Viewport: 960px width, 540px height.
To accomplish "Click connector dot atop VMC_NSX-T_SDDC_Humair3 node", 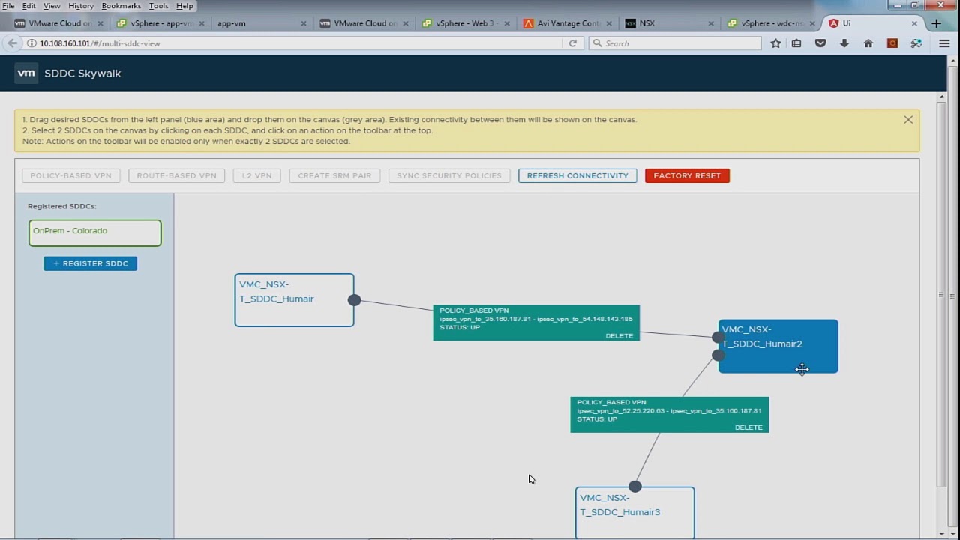I will click(635, 487).
